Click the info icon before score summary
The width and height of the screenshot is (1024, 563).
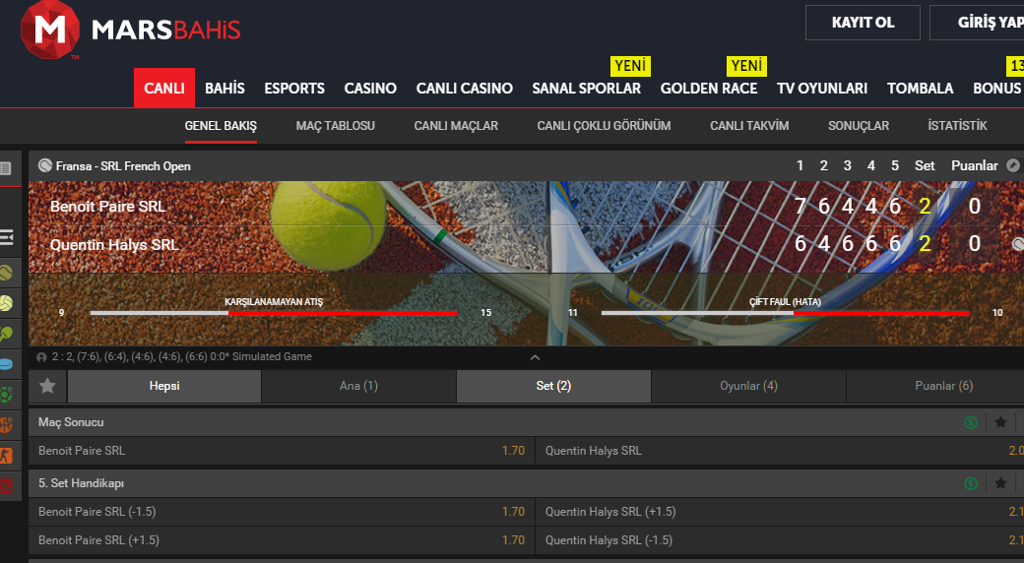coord(41,357)
